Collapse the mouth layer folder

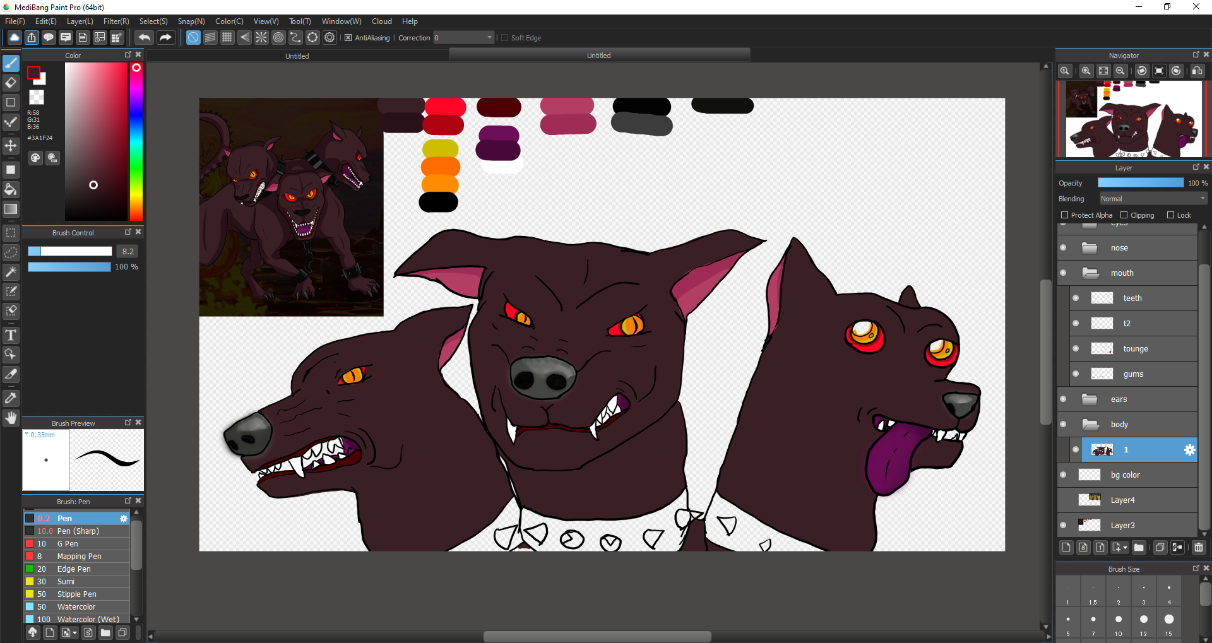click(1090, 273)
